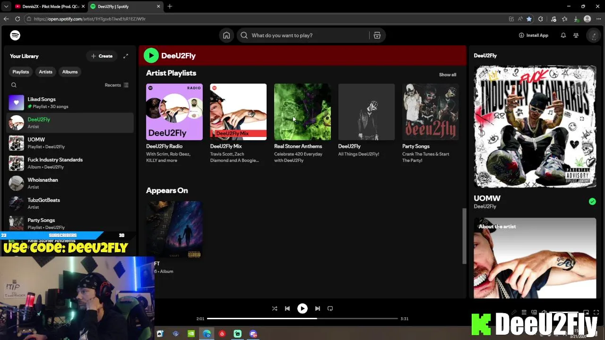
Task: Play DeeU2Fly with the green play button
Action: click(151, 56)
